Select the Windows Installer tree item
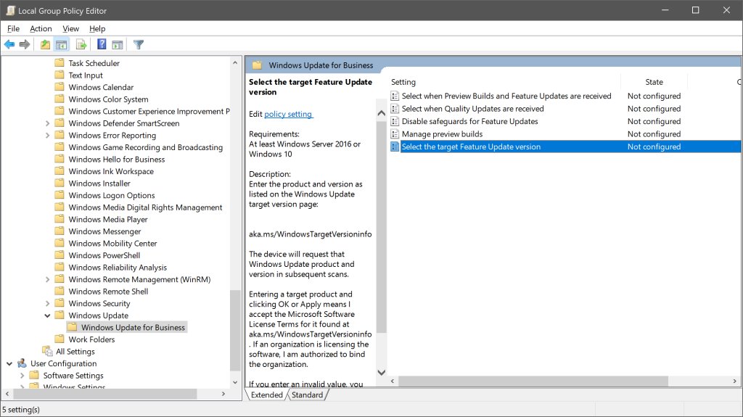The height and width of the screenshot is (417, 743). pos(99,183)
